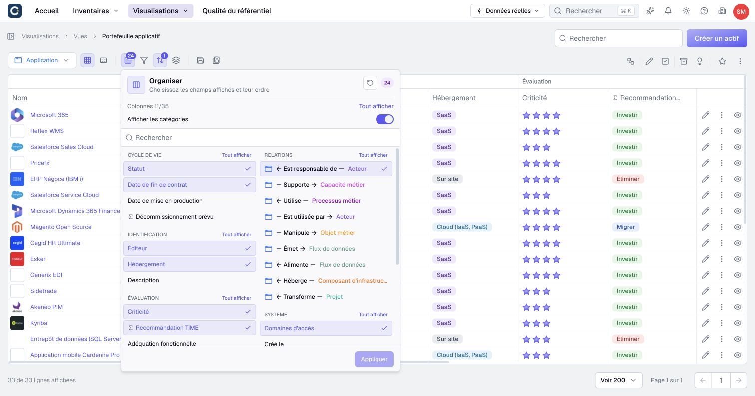The image size is (755, 396).
Task: Open the Données réelles dropdown
Action: 507,11
